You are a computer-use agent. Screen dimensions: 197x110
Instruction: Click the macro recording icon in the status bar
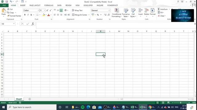(x=20, y=103)
